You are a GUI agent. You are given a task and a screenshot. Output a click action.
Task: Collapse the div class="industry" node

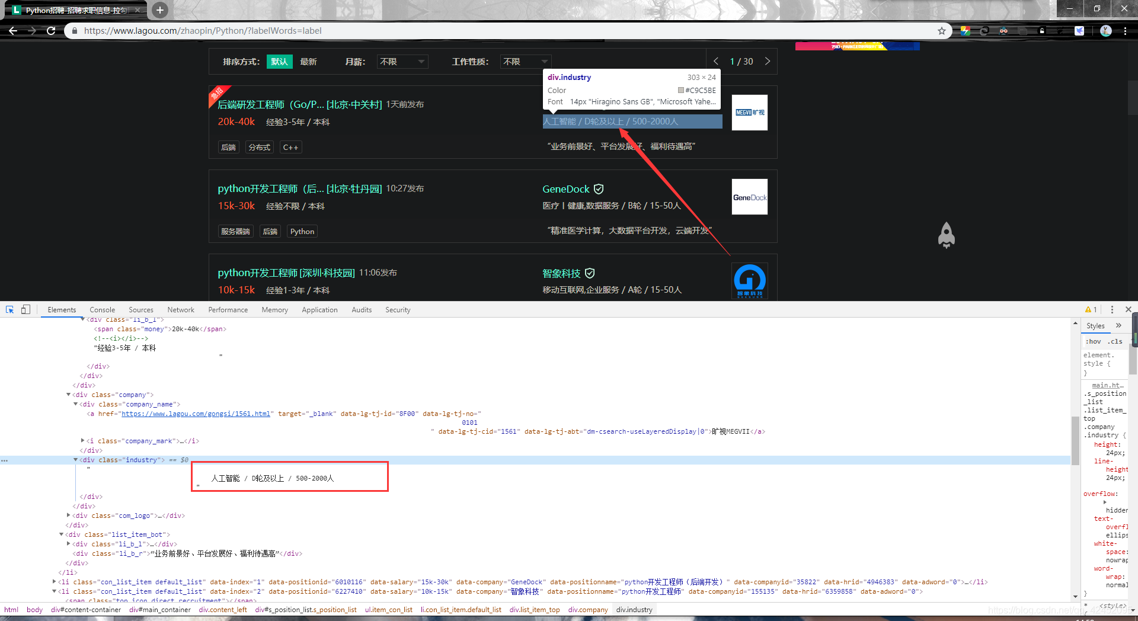(x=75, y=460)
